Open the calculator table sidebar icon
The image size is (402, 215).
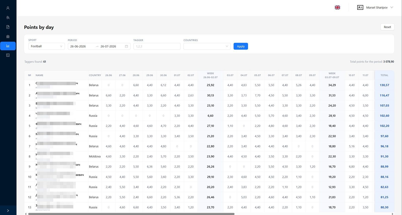(8, 55)
